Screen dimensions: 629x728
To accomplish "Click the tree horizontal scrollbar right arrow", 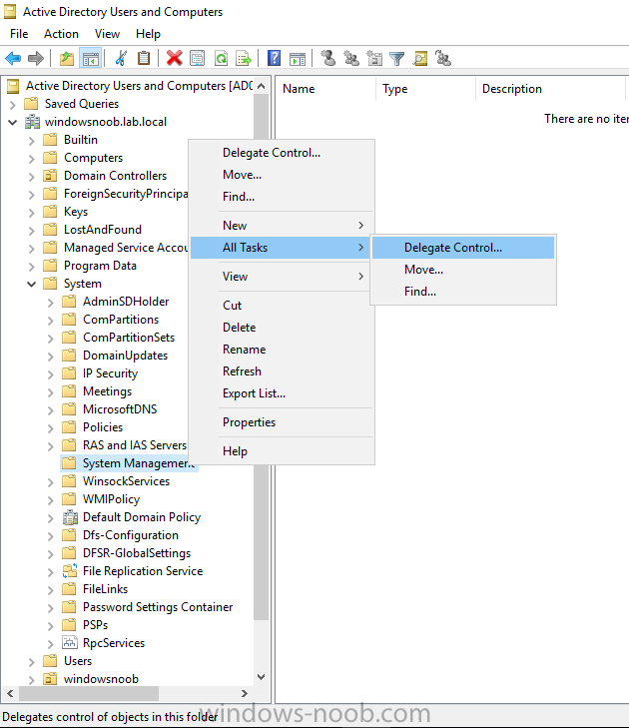I will [x=245, y=694].
